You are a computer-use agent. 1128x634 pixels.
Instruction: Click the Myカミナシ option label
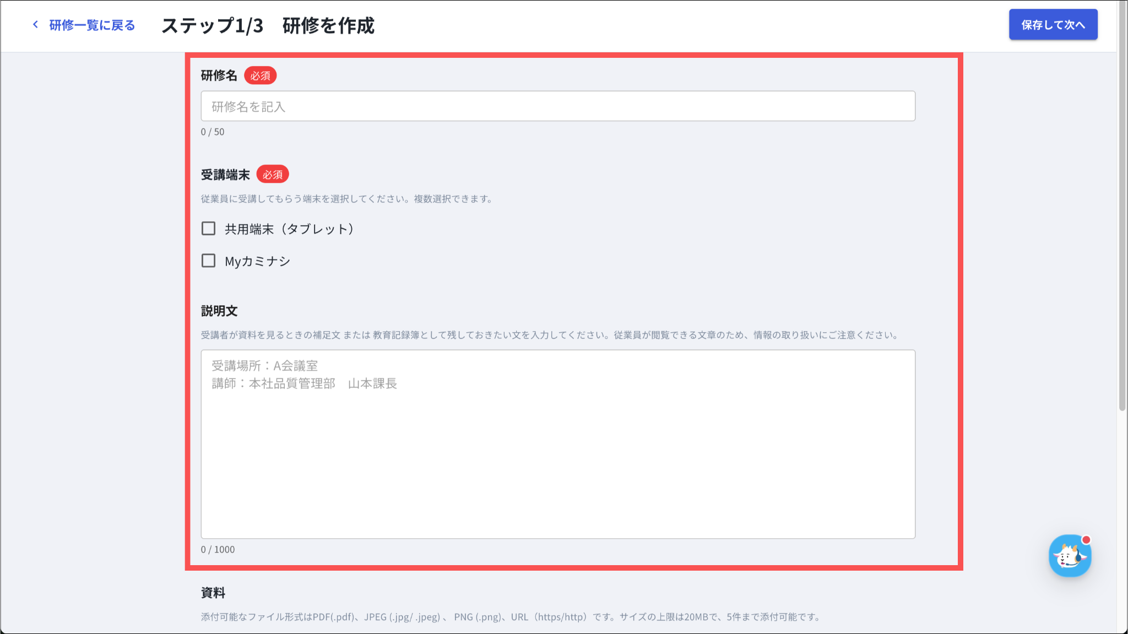pos(257,261)
